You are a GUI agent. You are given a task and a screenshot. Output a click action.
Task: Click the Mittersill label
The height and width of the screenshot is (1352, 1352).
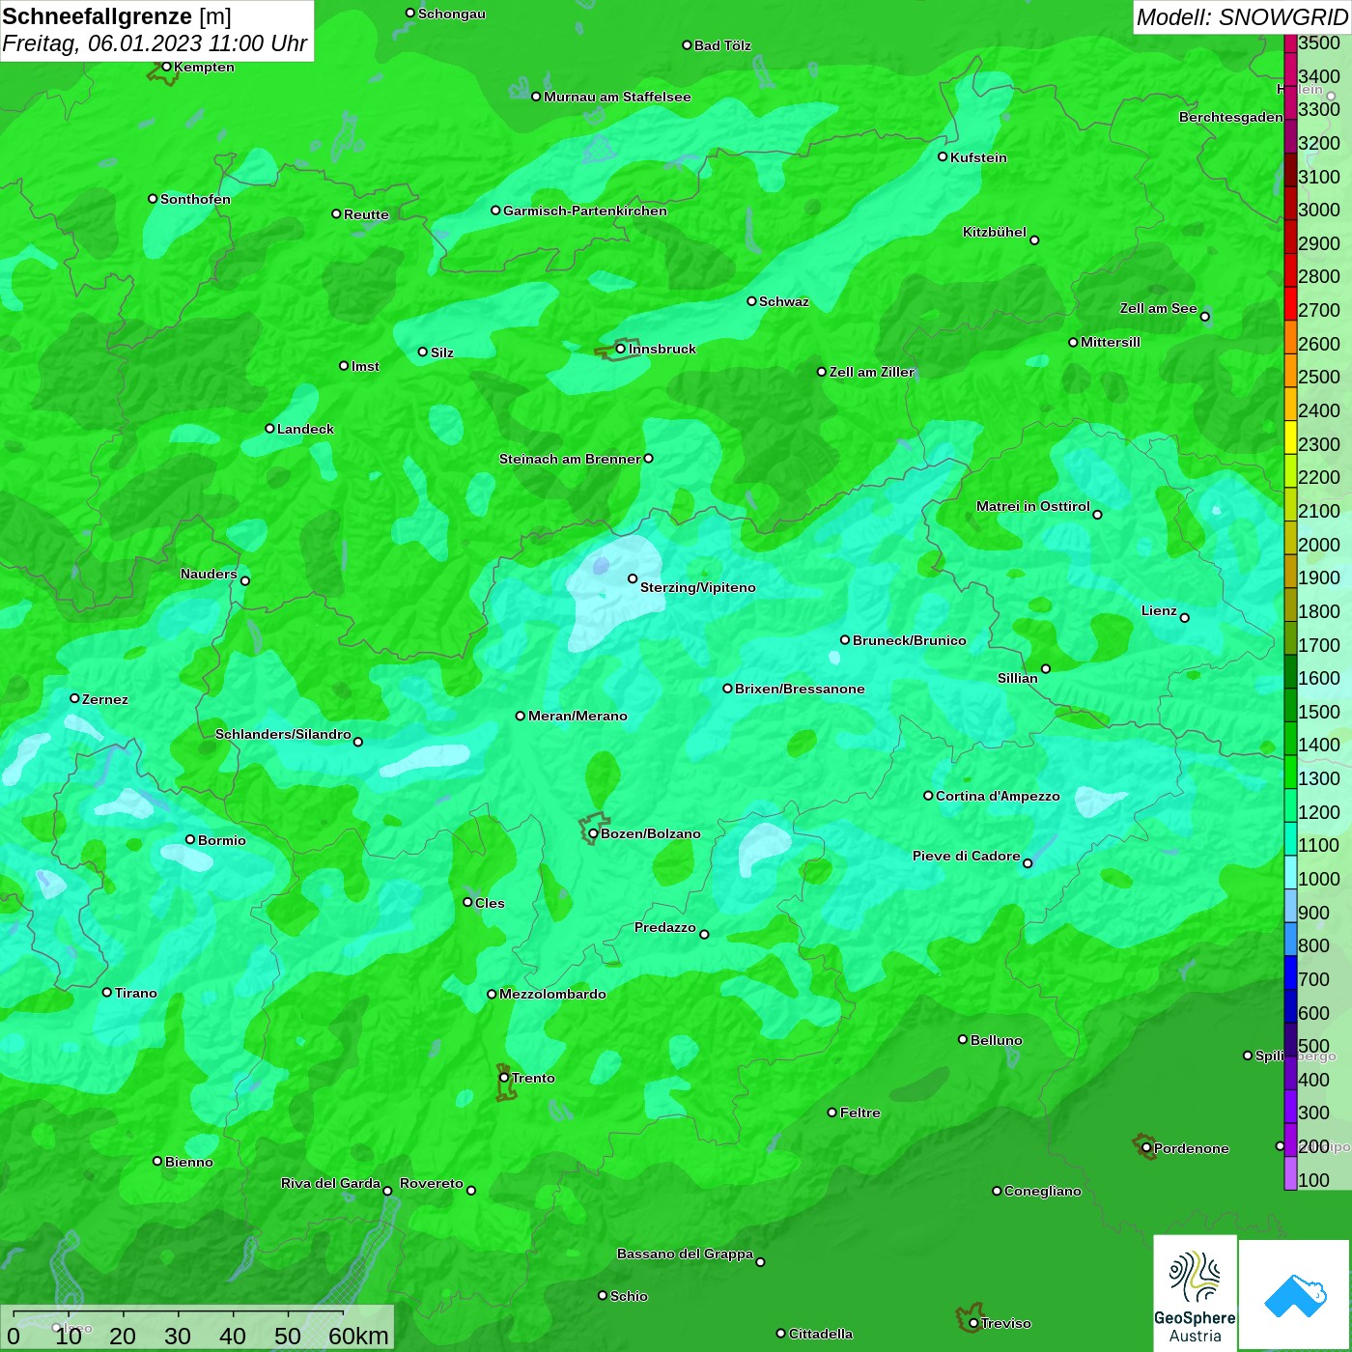pos(1111,342)
